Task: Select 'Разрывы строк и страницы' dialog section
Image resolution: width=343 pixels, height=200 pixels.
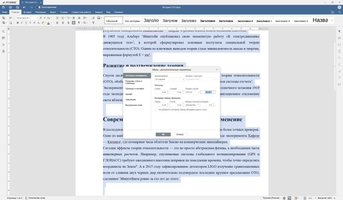Action: pos(137,82)
